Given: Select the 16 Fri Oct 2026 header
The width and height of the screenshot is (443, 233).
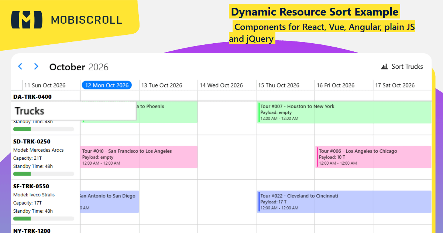Looking at the screenshot, I should pyautogui.click(x=336, y=85).
